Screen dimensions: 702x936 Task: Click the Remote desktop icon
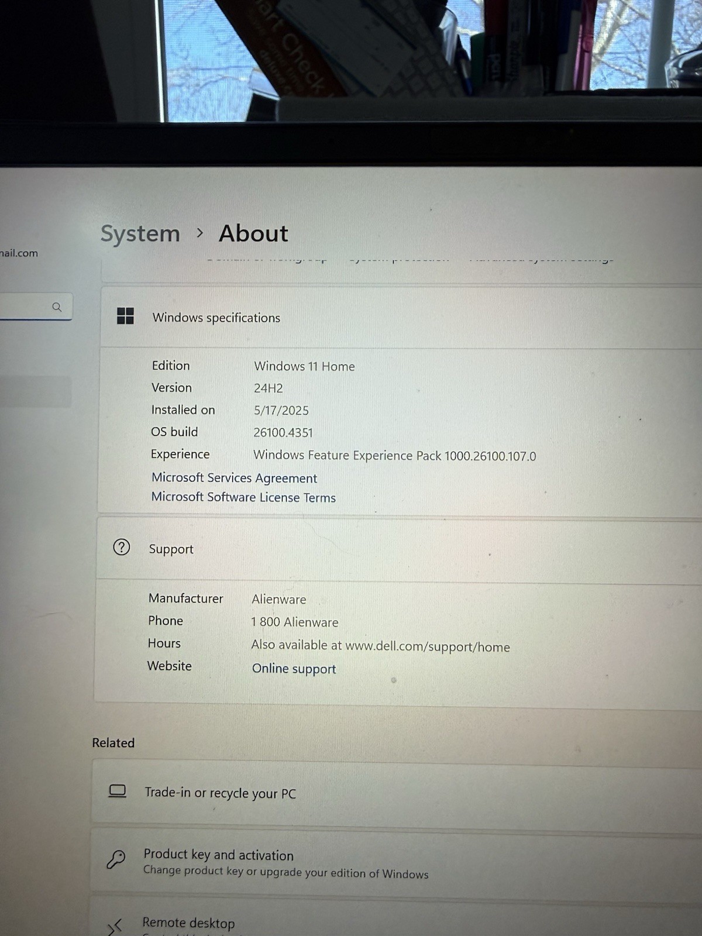pos(115,927)
